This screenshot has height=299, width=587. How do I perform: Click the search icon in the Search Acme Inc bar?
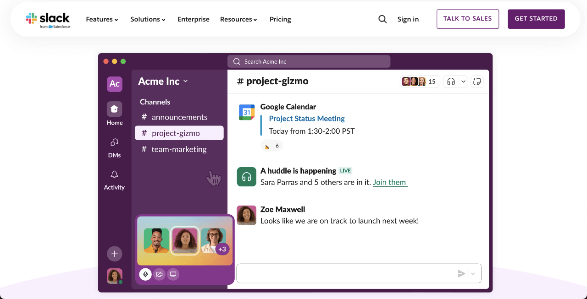pyautogui.click(x=237, y=61)
